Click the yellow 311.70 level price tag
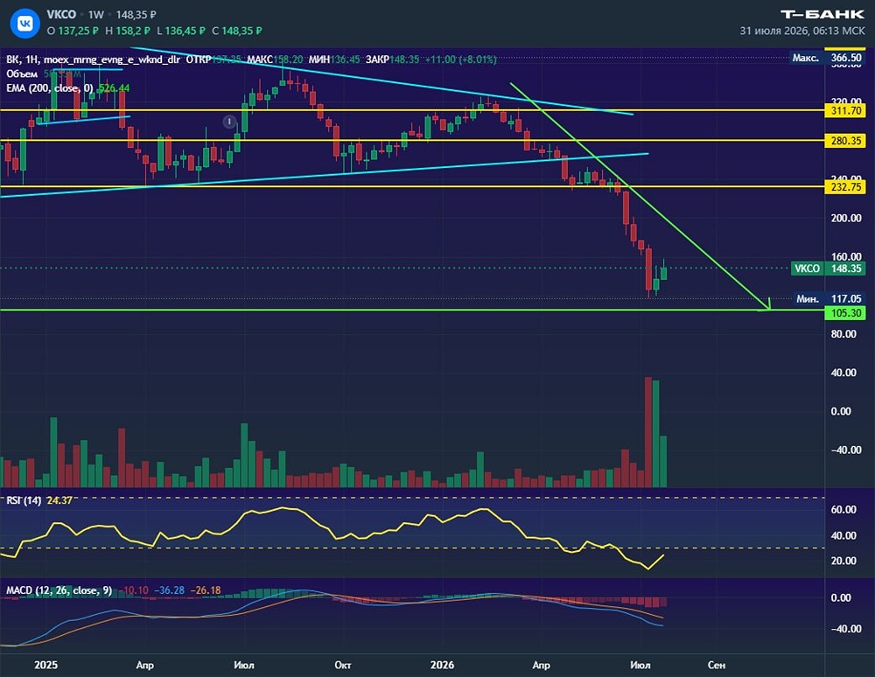The image size is (875, 677). click(x=845, y=110)
